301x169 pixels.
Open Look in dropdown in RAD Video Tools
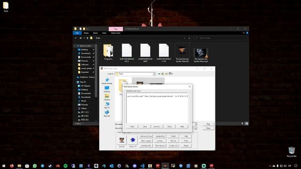[154, 74]
